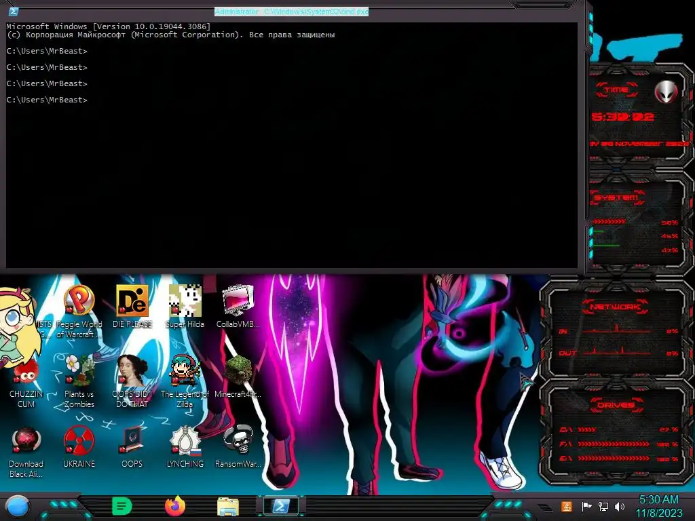This screenshot has height=521, width=695.
Task: Open Action Center flag tray icon
Action: point(586,506)
